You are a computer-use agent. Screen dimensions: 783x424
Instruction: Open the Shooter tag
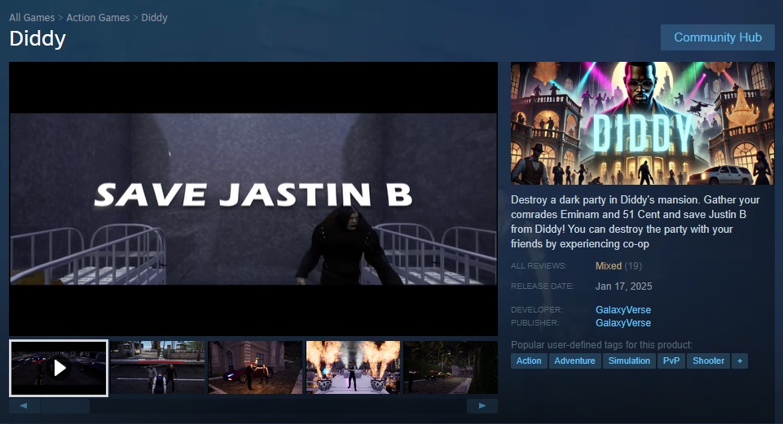708,361
